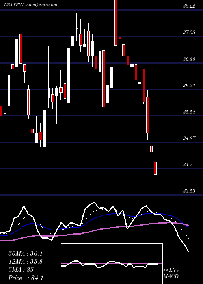Select the 38.22 price axis label
Screen dimensions: 203x284
(x=189, y=6)
